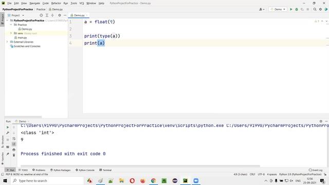Open Structure side tool window
The width and height of the screenshot is (329, 185).
coord(3,142)
